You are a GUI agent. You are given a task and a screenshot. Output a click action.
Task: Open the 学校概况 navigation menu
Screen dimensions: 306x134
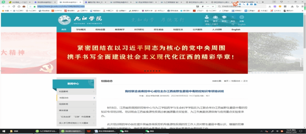[x=81, y=30]
